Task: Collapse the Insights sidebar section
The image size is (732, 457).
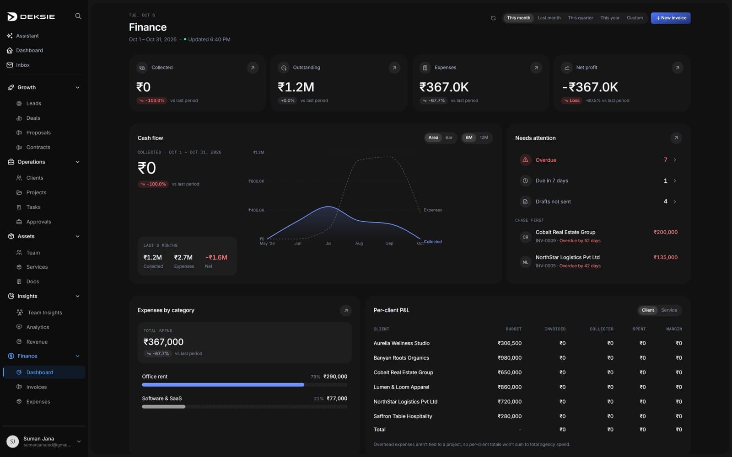Action: point(77,297)
